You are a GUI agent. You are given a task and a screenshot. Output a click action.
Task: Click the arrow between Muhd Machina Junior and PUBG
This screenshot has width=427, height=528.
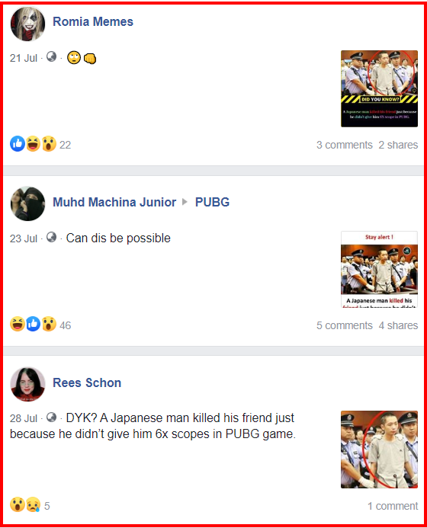point(185,202)
